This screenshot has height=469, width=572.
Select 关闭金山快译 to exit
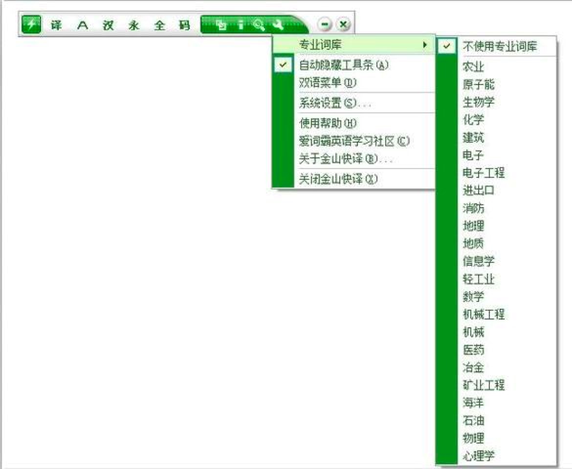(x=353, y=179)
